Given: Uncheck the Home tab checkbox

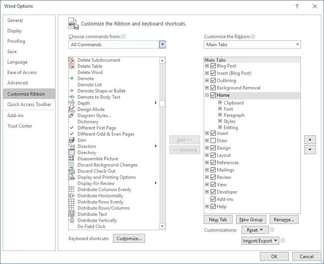Looking at the screenshot, I should tap(213, 95).
